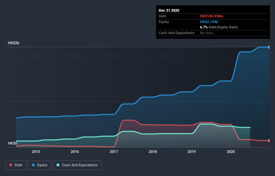This screenshot has height=176, width=275.
Task: Click the 2016 x-axis label
Action: point(75,152)
